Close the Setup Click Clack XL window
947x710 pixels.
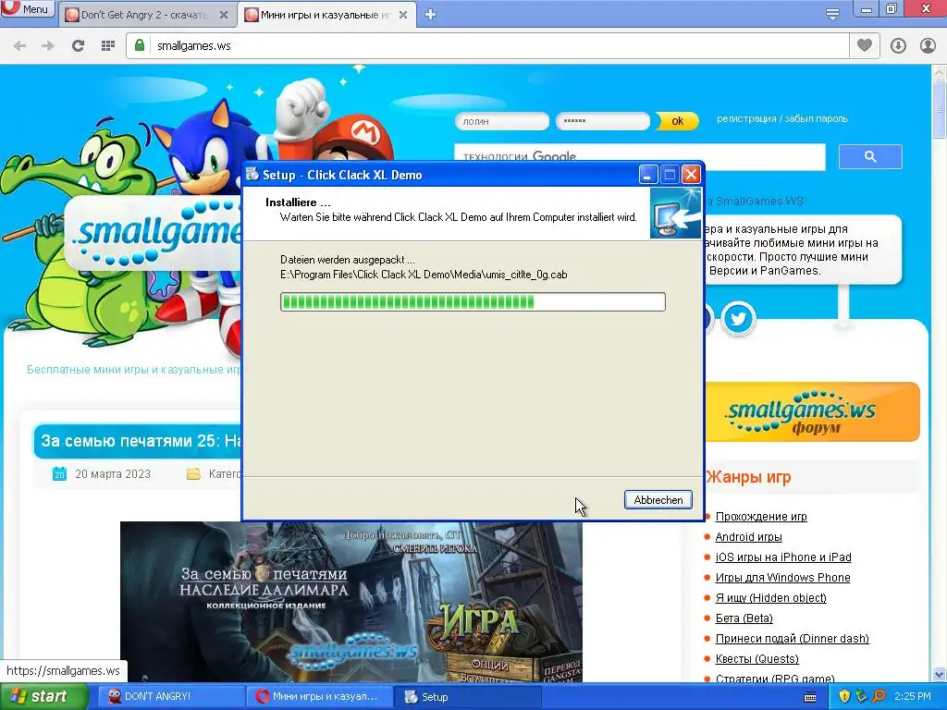pos(691,175)
